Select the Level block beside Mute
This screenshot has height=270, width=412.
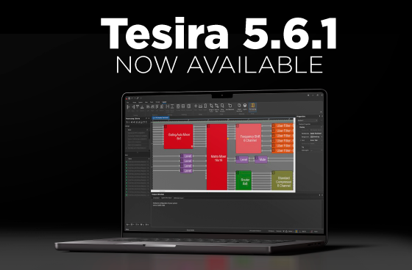(242, 159)
